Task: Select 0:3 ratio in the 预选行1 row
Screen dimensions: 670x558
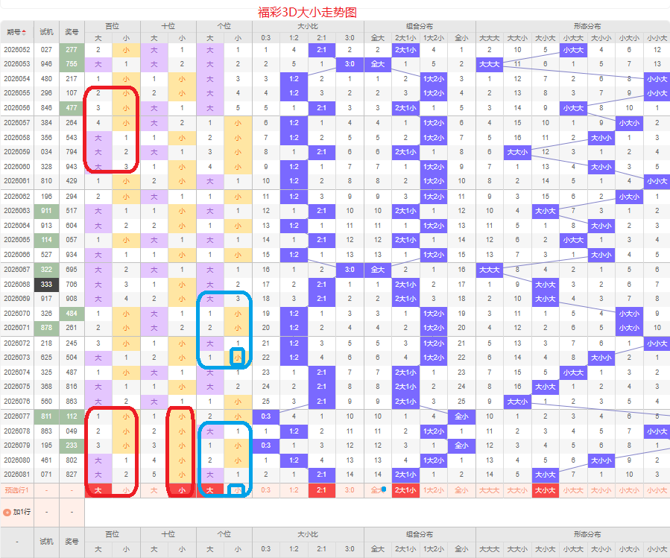Action: pos(265,489)
